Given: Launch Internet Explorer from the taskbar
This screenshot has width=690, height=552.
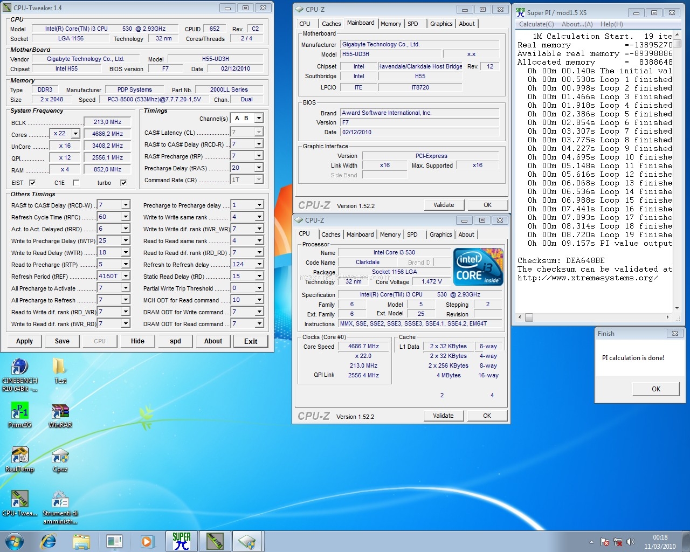Looking at the screenshot, I should (x=49, y=541).
